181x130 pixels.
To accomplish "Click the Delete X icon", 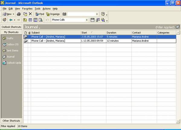I will click(30, 14).
